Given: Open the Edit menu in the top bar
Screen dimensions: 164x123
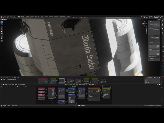Looking at the screenshot, I should pos(5,16).
